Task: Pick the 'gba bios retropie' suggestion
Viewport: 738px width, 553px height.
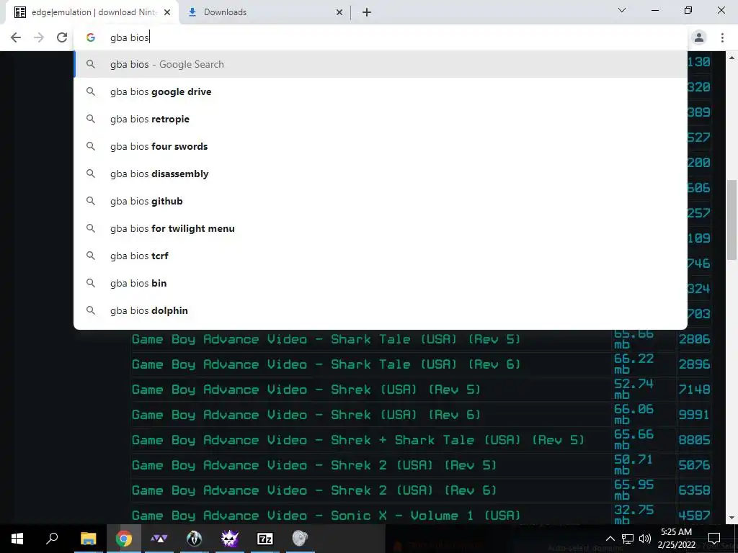Action: click(381, 119)
